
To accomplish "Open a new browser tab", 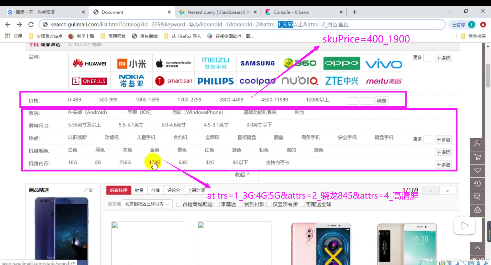I will [355, 12].
